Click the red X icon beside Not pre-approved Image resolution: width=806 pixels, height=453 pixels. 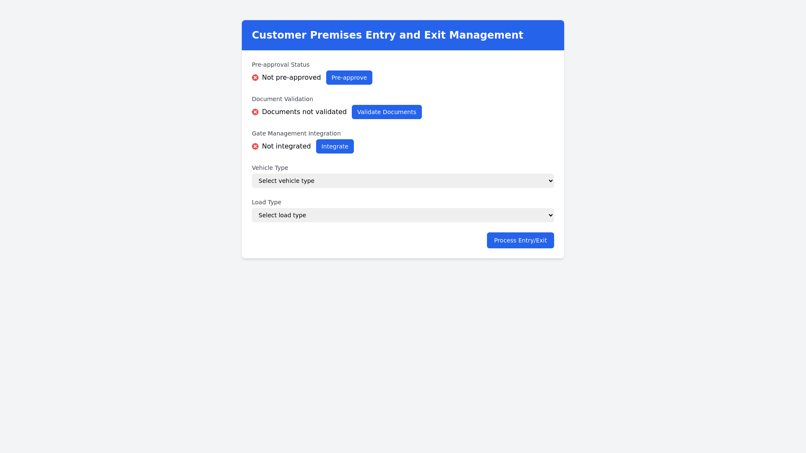tap(255, 78)
